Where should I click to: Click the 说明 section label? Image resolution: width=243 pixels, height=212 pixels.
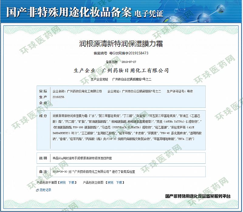pyautogui.click(x=43, y=158)
